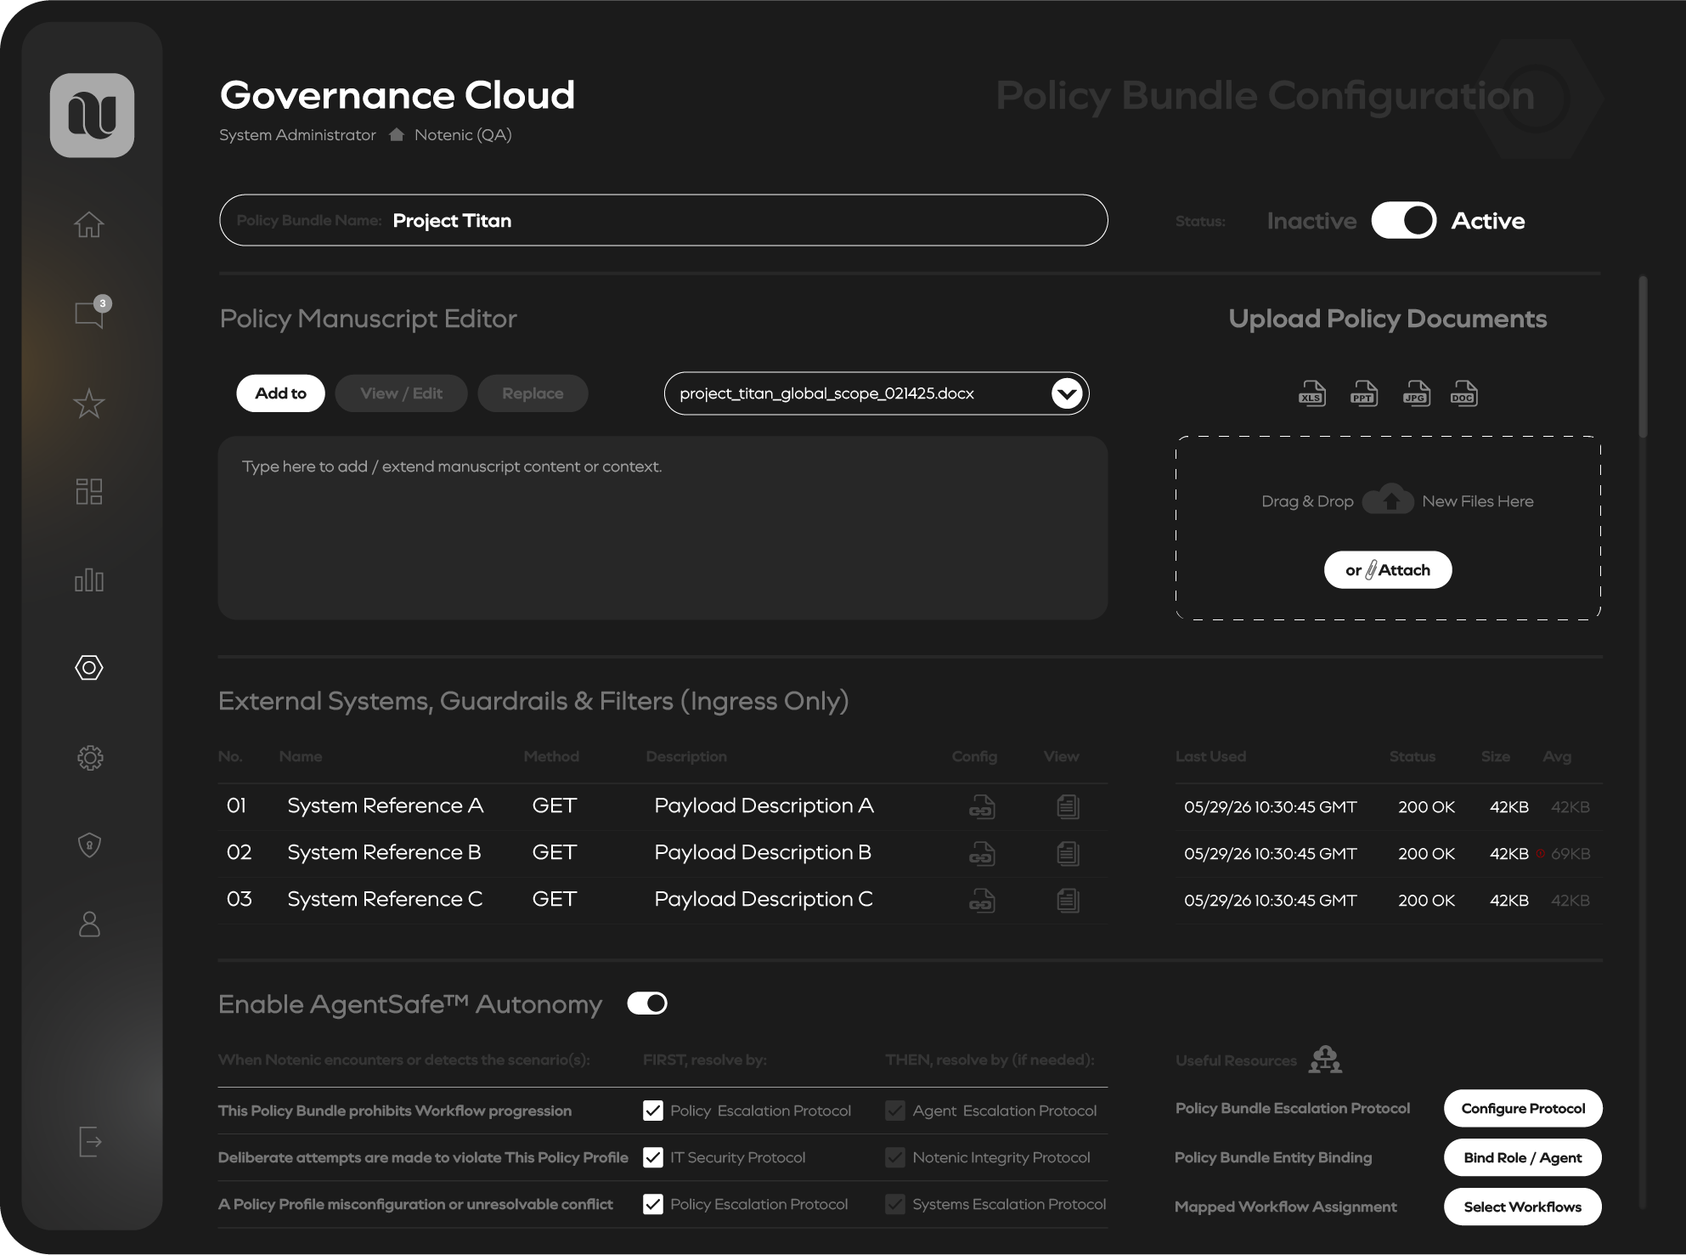Go to Home in the sidebar
1686x1255 pixels.
pyautogui.click(x=89, y=224)
